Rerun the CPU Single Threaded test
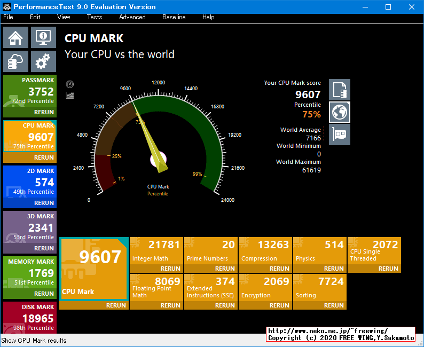This screenshot has width=424, height=347. pyautogui.click(x=374, y=269)
